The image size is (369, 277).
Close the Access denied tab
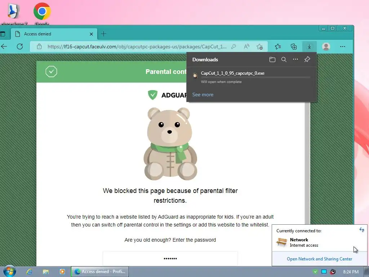click(91, 34)
